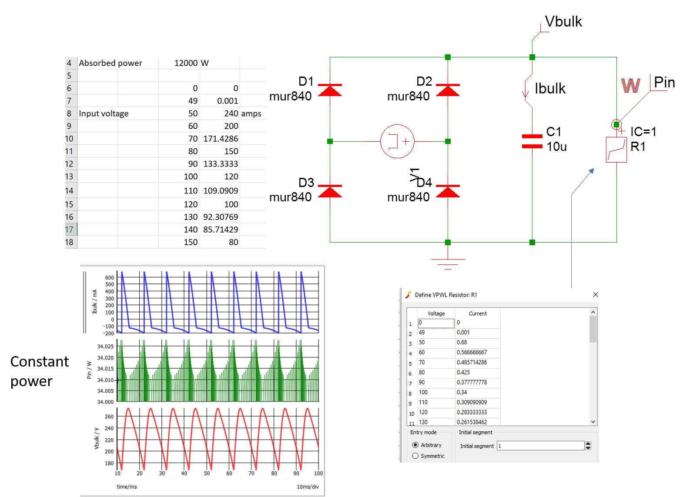Click the mur840 label under D4
Image resolution: width=693 pixels, height=497 pixels.
[408, 197]
